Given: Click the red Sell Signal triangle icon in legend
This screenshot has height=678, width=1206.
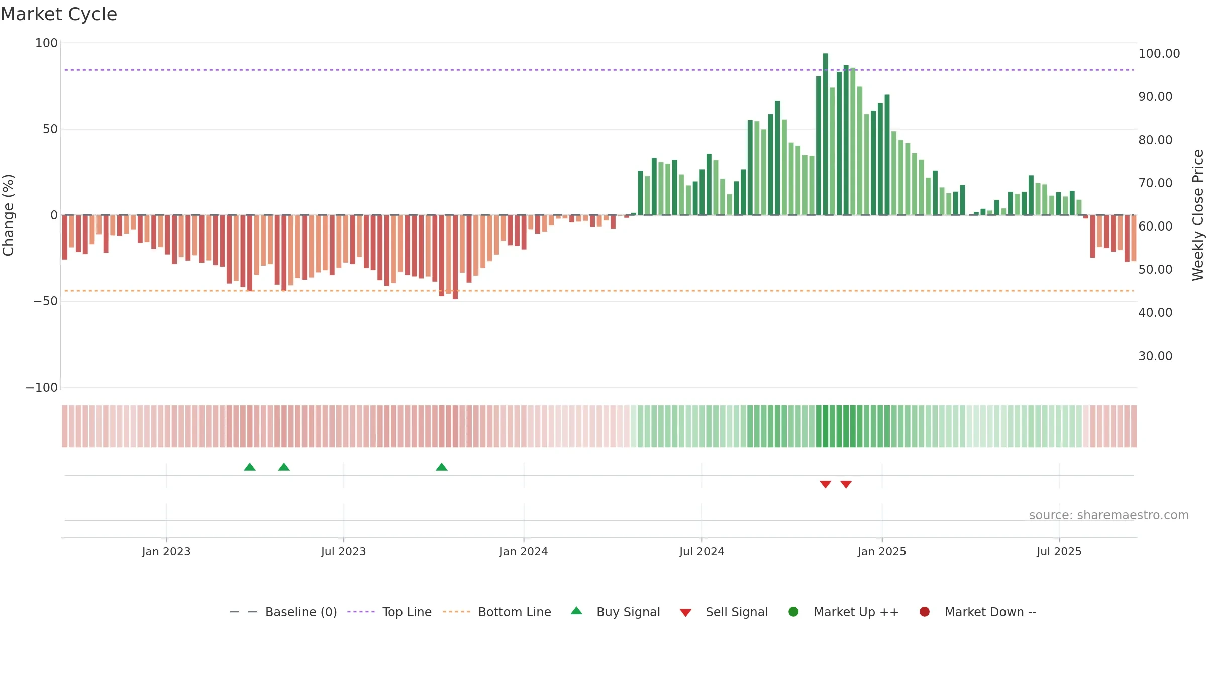Looking at the screenshot, I should click(685, 613).
